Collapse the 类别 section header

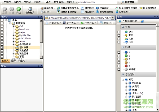(123, 27)
